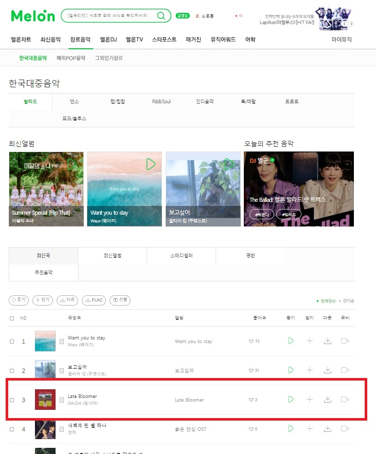
Task: Play song number 4 with green play icon
Action: pyautogui.click(x=291, y=428)
